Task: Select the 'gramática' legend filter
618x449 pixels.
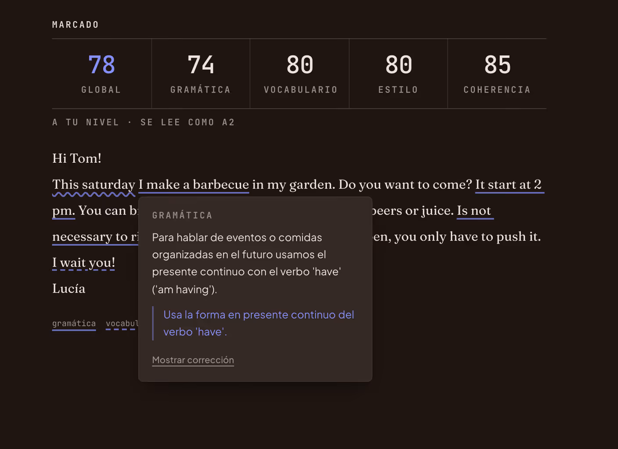Action: coord(74,323)
